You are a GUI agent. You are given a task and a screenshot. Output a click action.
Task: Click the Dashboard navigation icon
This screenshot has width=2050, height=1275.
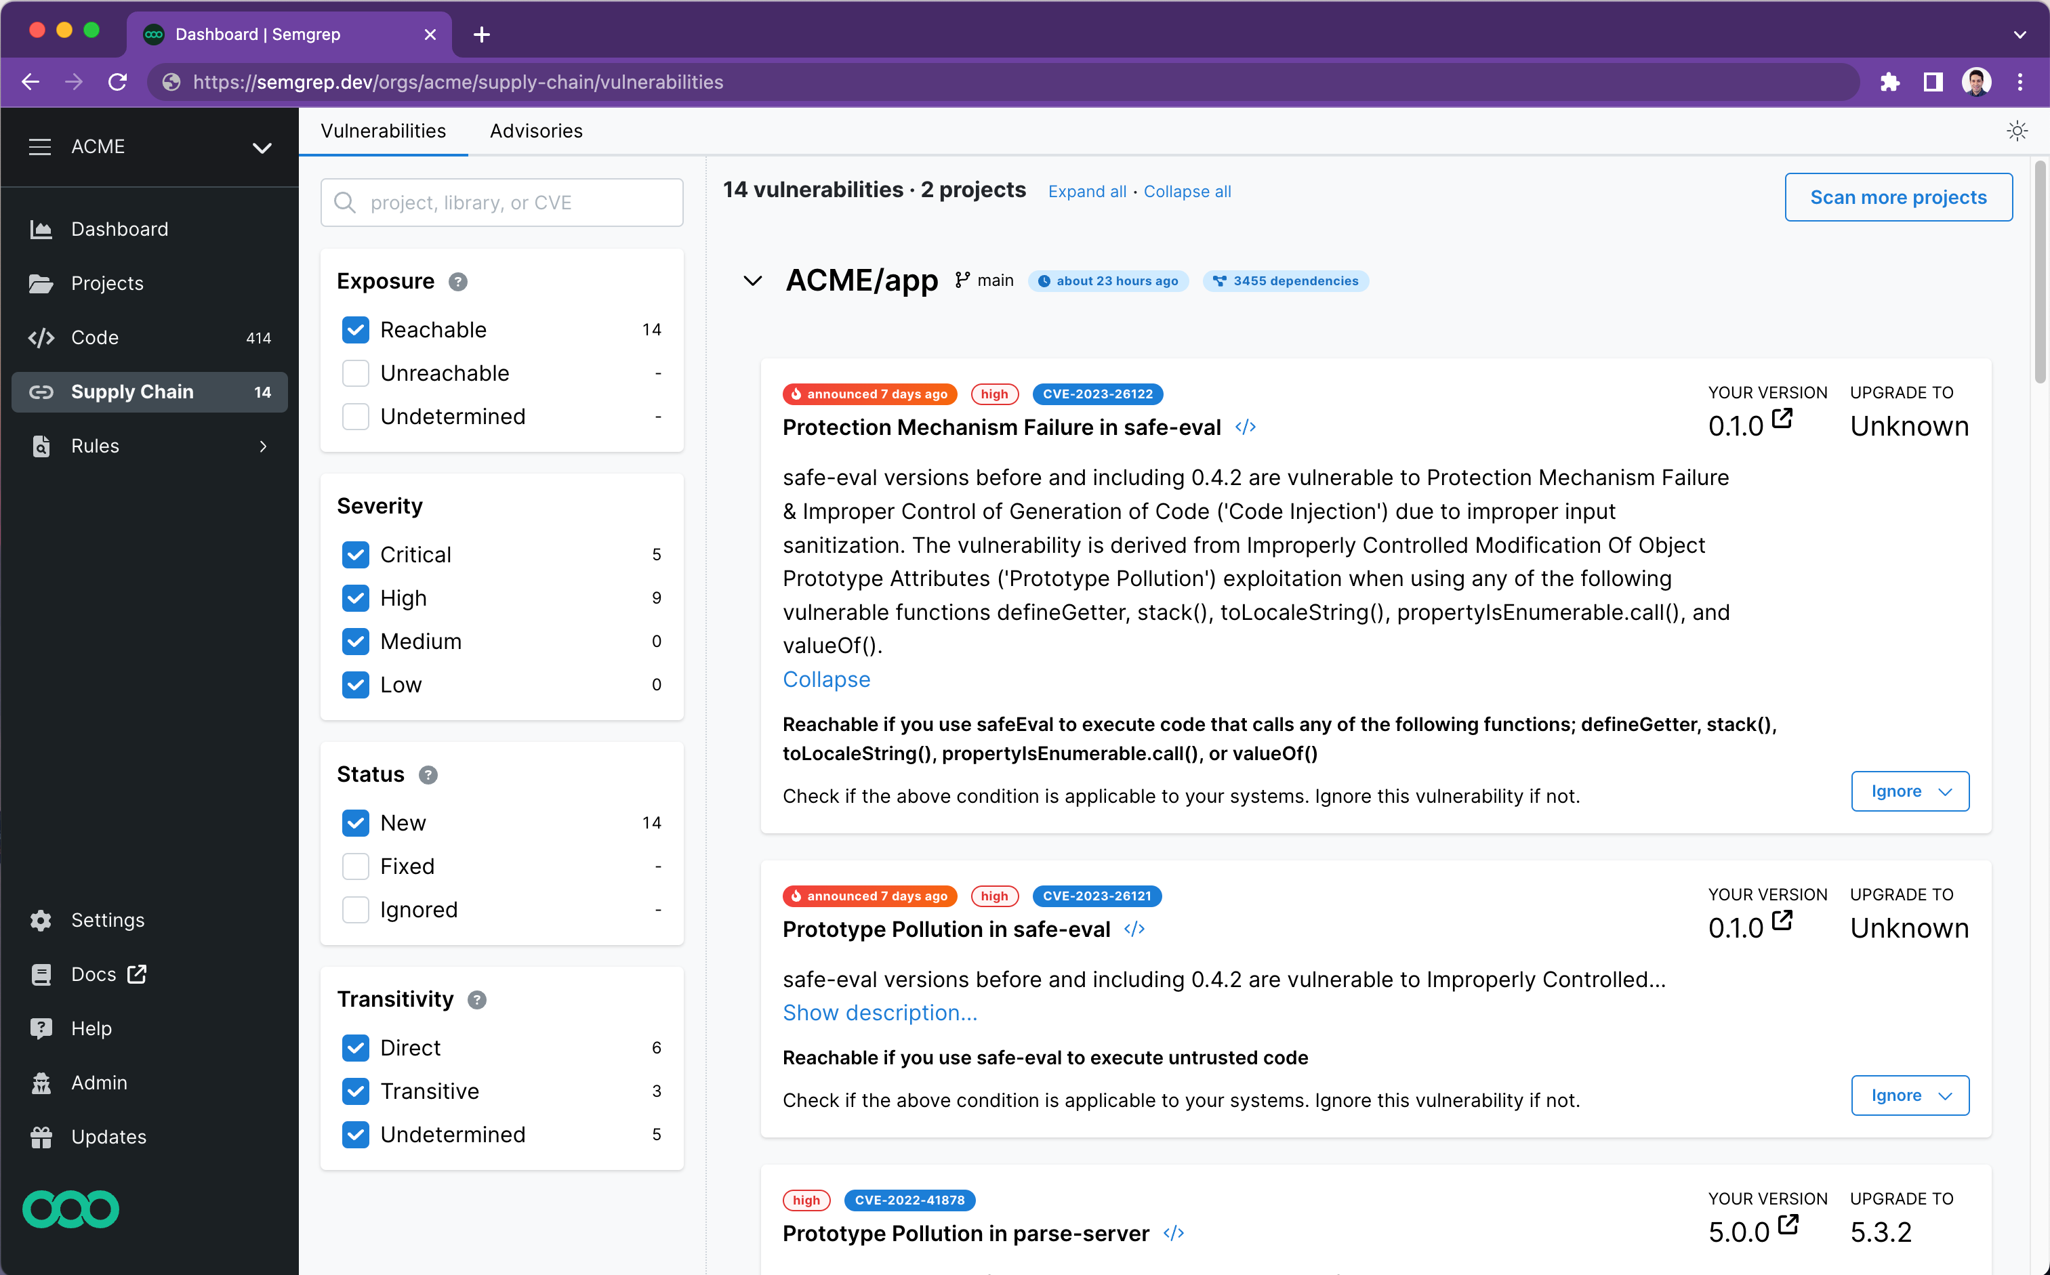tap(40, 228)
